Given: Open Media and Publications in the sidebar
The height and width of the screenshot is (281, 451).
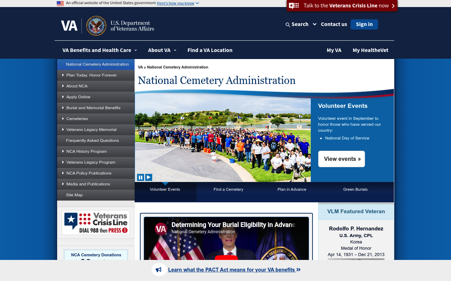Looking at the screenshot, I should pyautogui.click(x=96, y=184).
